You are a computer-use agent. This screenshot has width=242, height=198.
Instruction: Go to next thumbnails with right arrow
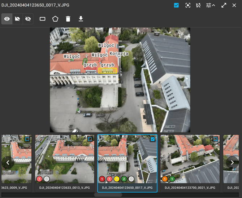pos(232,162)
